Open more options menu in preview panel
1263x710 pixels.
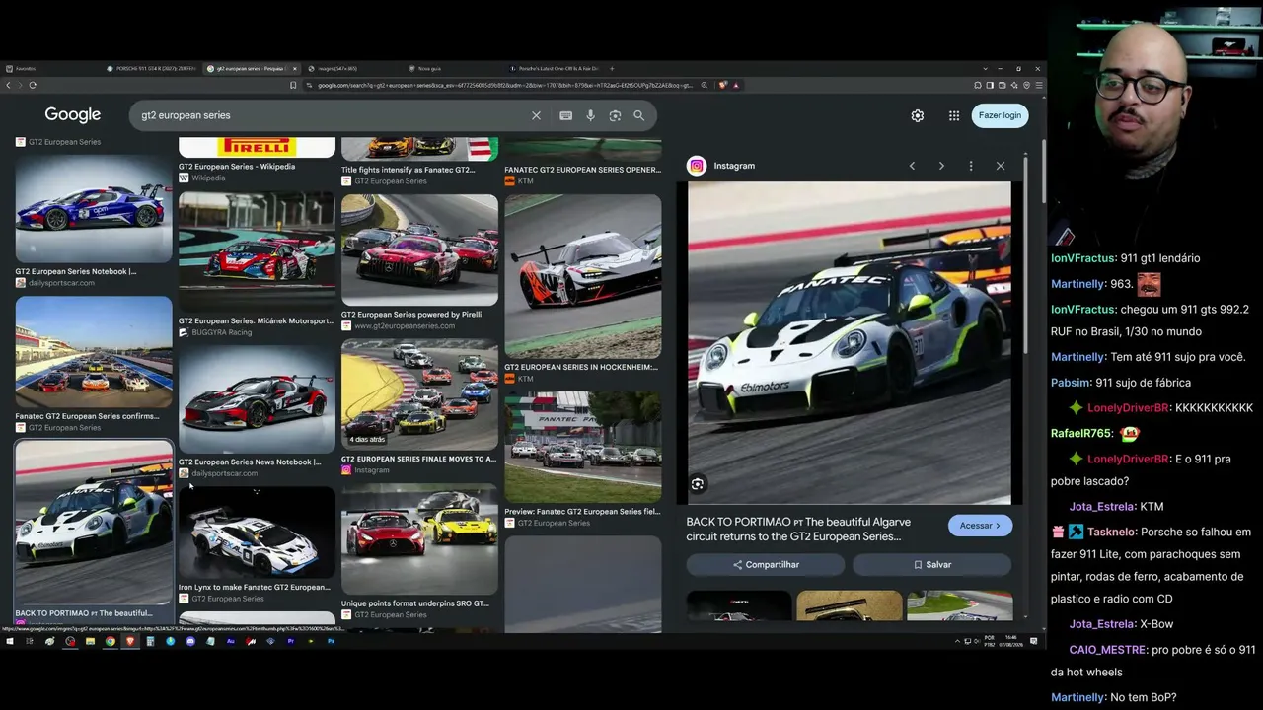click(x=971, y=166)
